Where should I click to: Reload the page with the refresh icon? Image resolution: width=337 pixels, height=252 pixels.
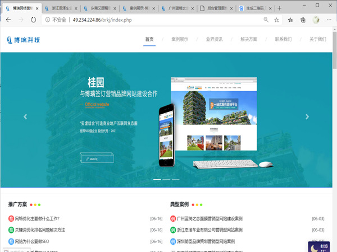click(x=33, y=19)
